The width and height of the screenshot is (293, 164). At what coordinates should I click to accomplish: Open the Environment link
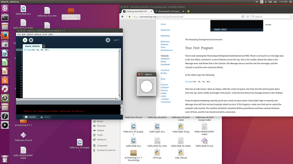[x=166, y=50]
